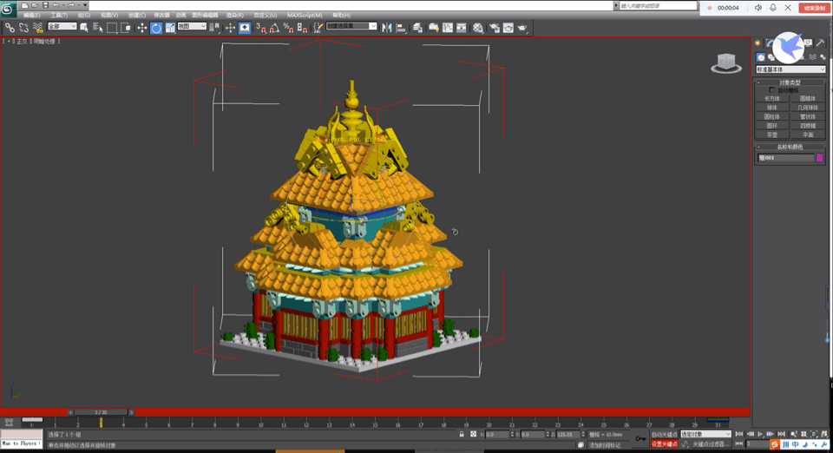833x453 pixels.
Task: Click the Mirror tool icon
Action: pyautogui.click(x=386, y=28)
